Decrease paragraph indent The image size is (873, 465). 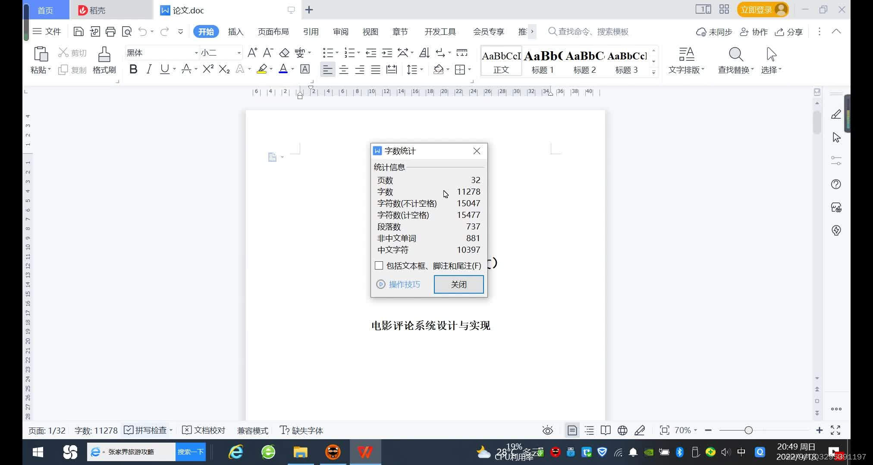click(371, 53)
